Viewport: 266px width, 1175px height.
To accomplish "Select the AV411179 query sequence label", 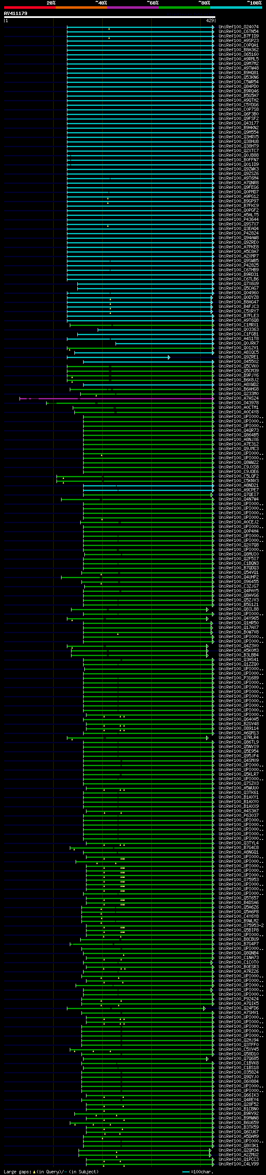I will [15, 14].
